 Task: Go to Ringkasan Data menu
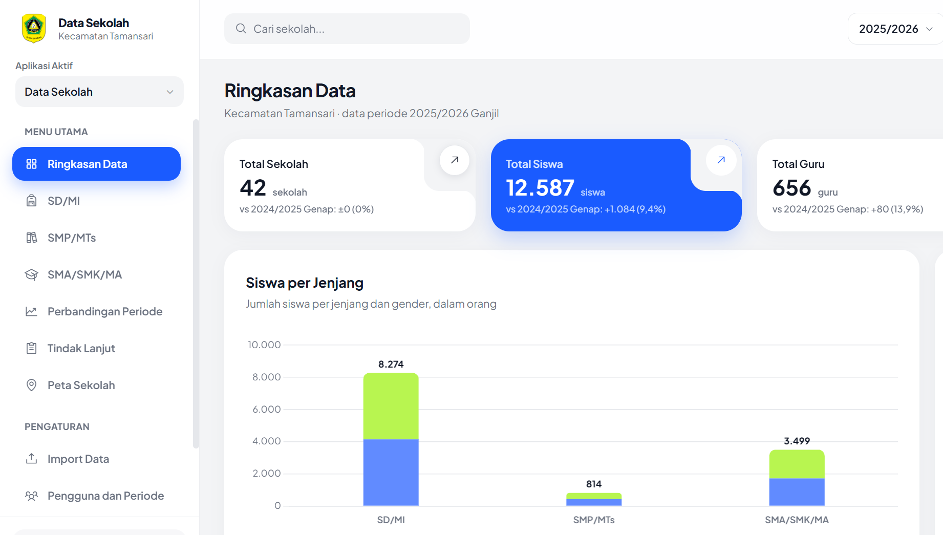[96, 164]
